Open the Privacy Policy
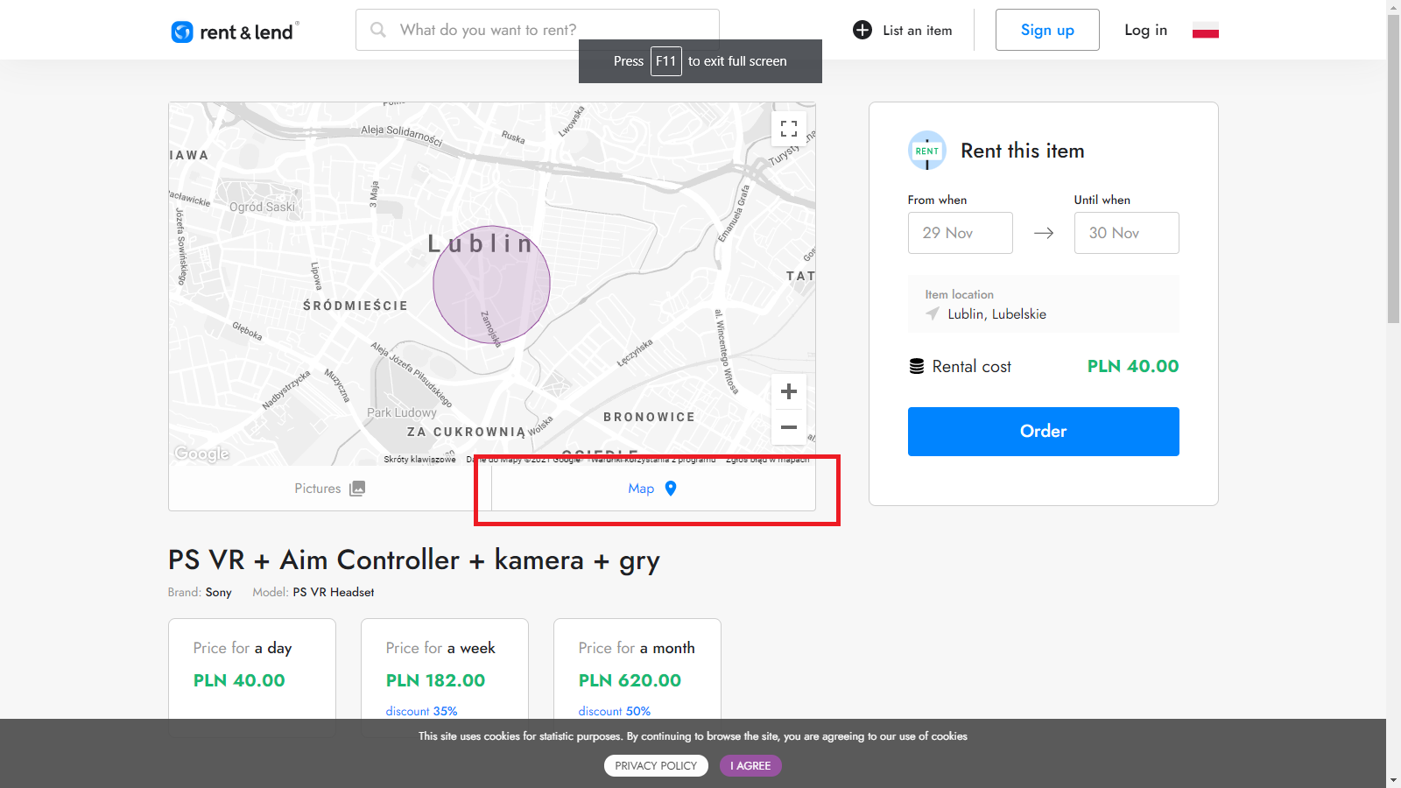Image resolution: width=1401 pixels, height=788 pixels. pos(657,766)
